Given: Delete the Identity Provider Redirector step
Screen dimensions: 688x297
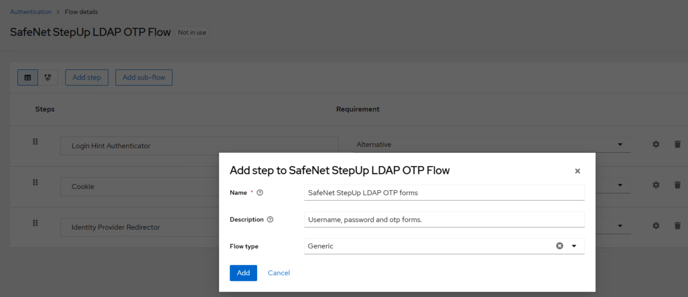Looking at the screenshot, I should point(677,226).
